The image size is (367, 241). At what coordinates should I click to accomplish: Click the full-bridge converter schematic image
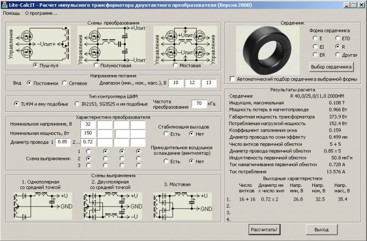pos(185,45)
